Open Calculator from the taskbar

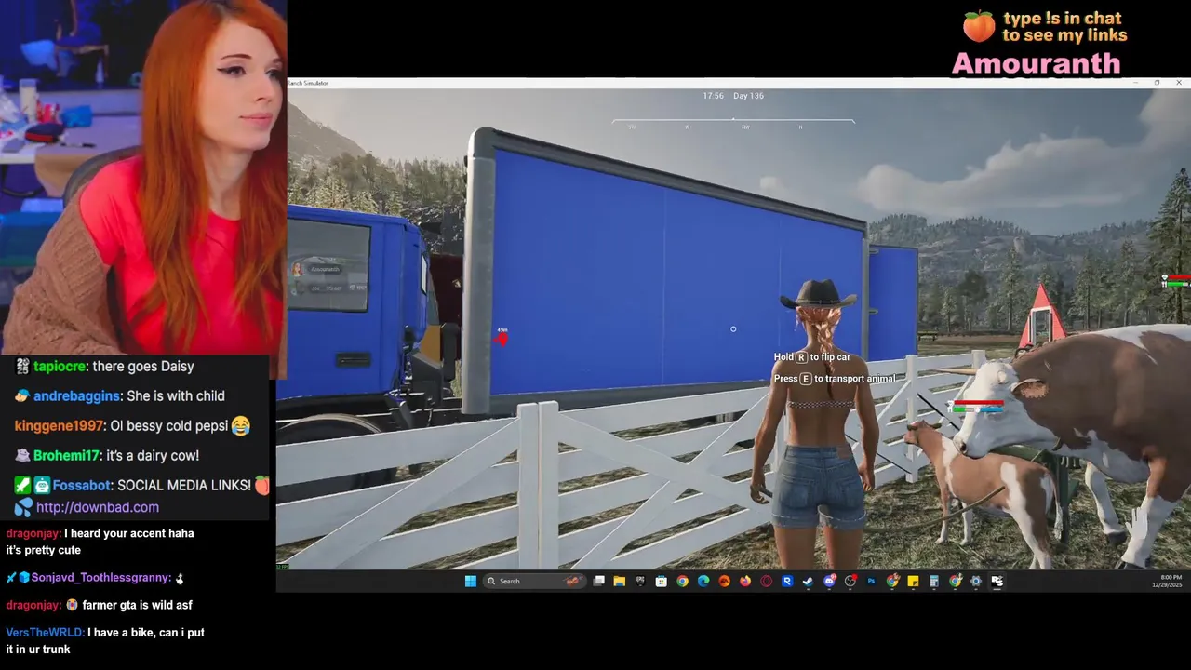(x=934, y=581)
